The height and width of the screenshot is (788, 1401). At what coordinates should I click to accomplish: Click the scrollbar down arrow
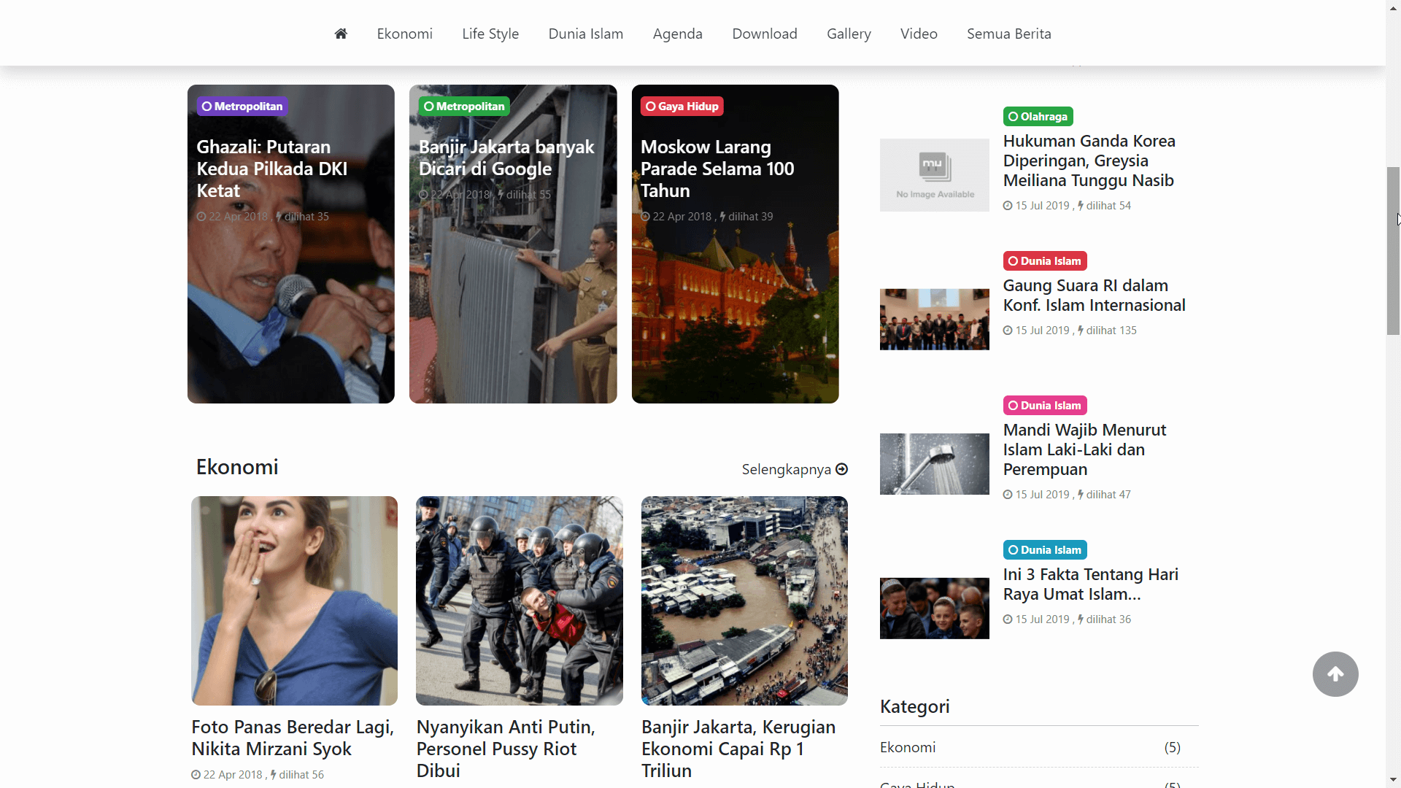(x=1393, y=781)
